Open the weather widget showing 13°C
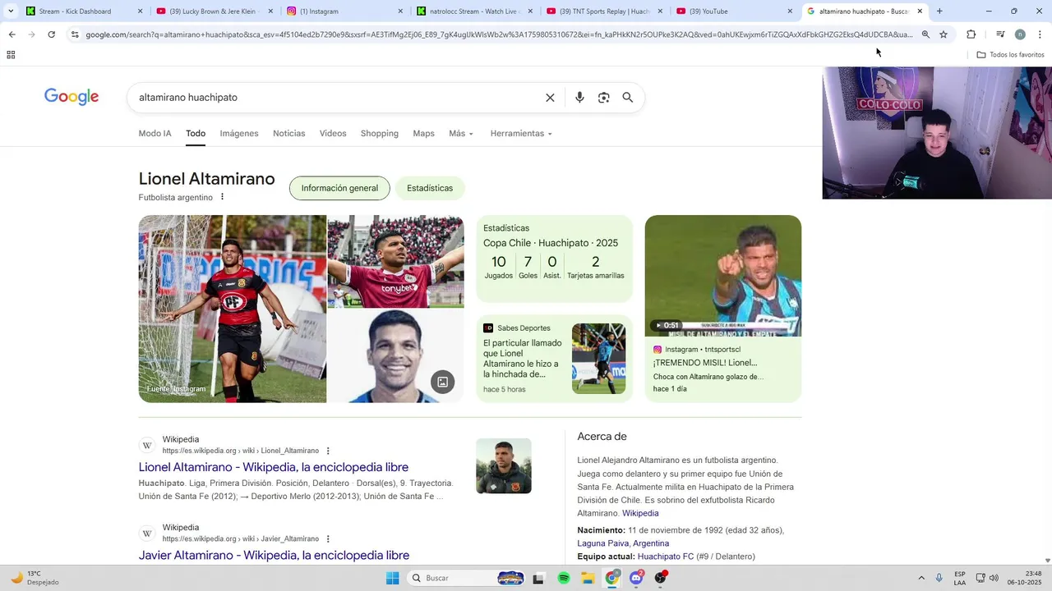Image resolution: width=1052 pixels, height=591 pixels. (x=36, y=578)
